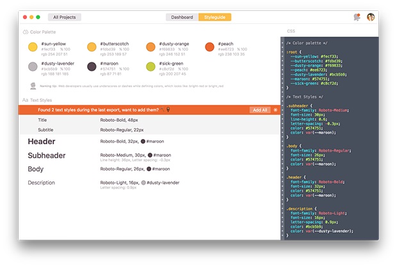Click the maroon dot beside Header style
397x266 pixels.
142,142
